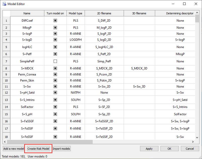Click the 2D filename column header
This screenshot has height=159, width=202.
click(x=104, y=13)
